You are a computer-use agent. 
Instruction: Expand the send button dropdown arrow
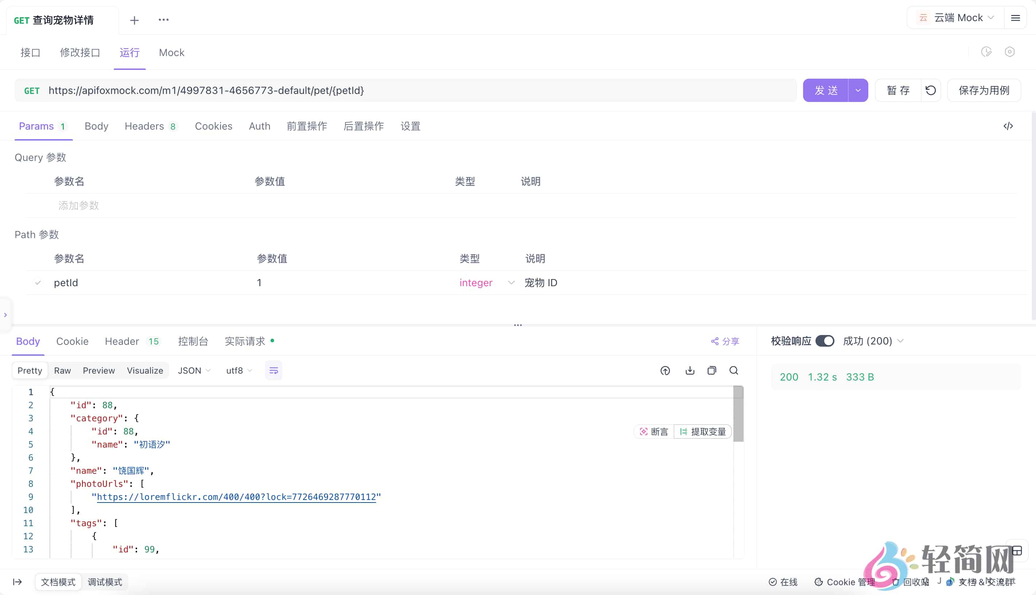click(858, 90)
